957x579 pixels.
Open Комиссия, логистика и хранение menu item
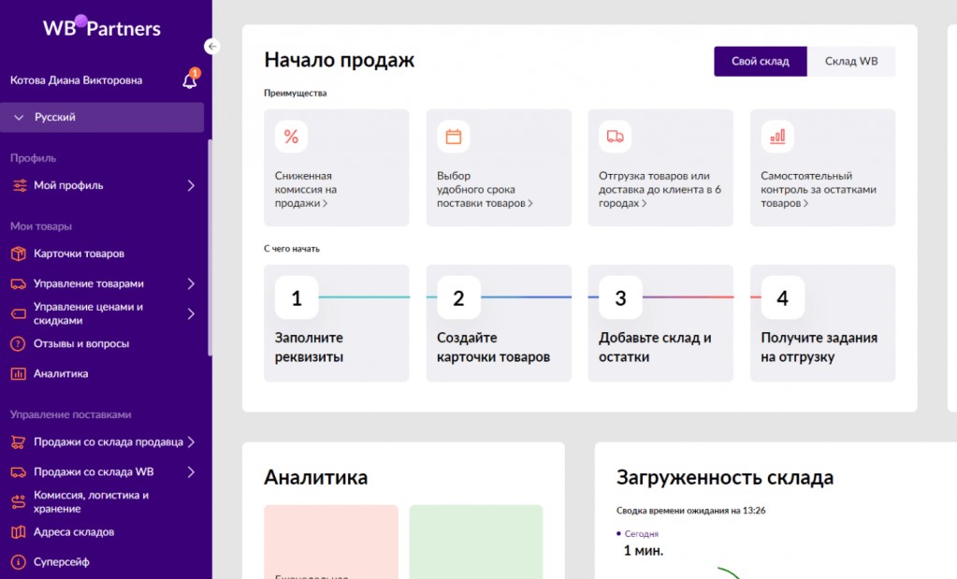pos(91,501)
